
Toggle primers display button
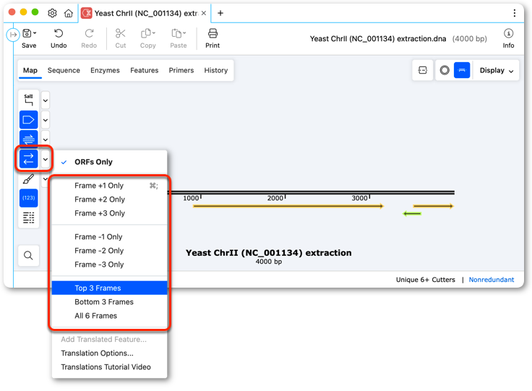(x=28, y=139)
